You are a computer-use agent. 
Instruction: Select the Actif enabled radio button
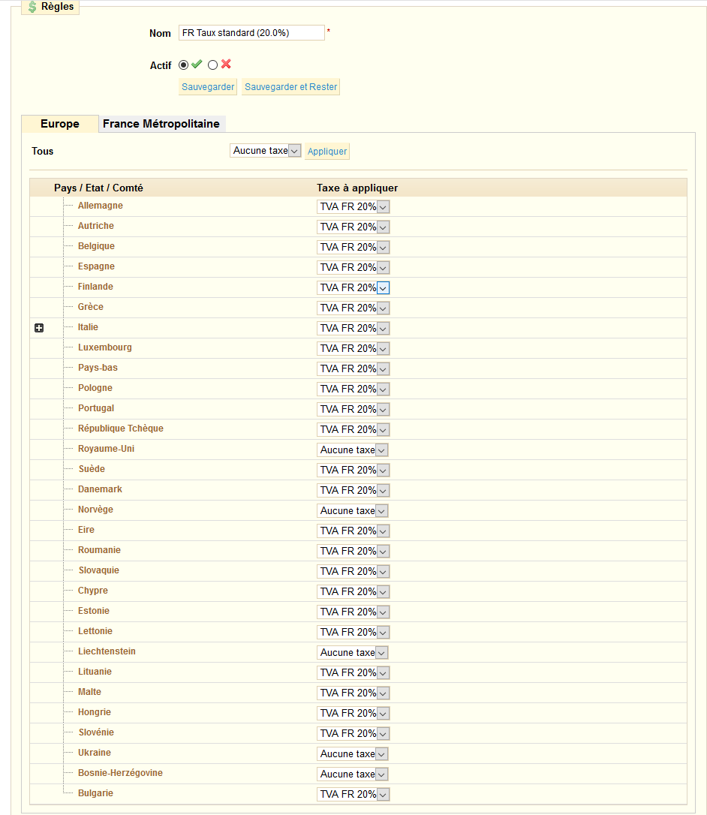(x=183, y=65)
